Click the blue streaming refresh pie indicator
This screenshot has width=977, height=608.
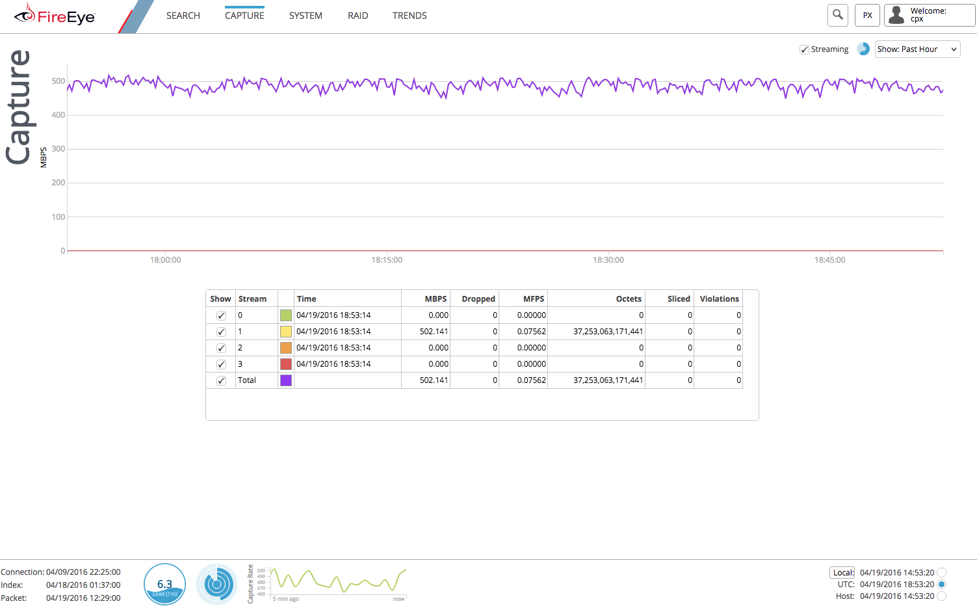tap(863, 49)
